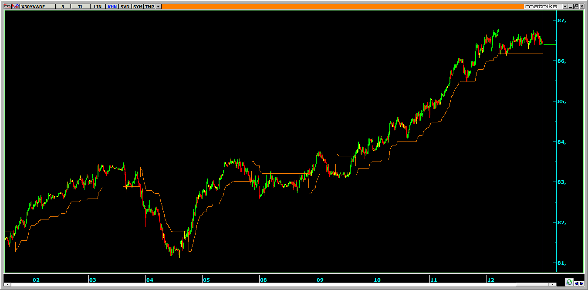Click the green last-price line marker
Screen dimensions: 588x290
pos(550,45)
